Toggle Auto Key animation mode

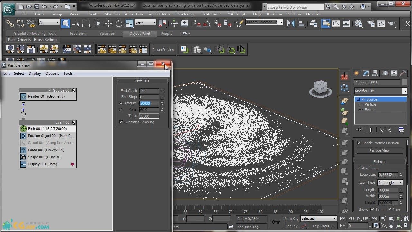click(291, 219)
